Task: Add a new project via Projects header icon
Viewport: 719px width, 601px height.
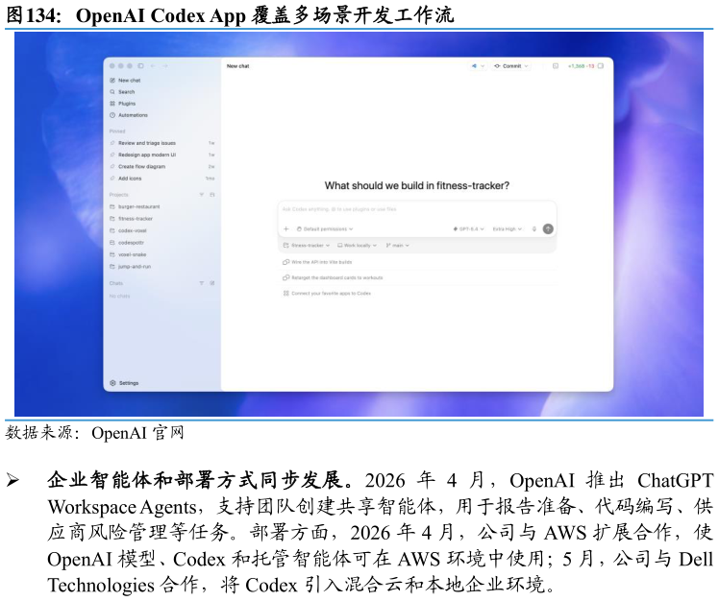Action: [211, 195]
